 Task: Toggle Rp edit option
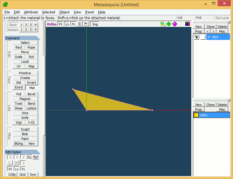click(35, 157)
